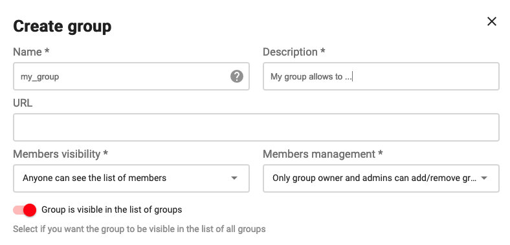Viewport: 510px width, 245px height.
Task: Expand the 'Only group owner and admins' dropdown
Action: click(381, 178)
